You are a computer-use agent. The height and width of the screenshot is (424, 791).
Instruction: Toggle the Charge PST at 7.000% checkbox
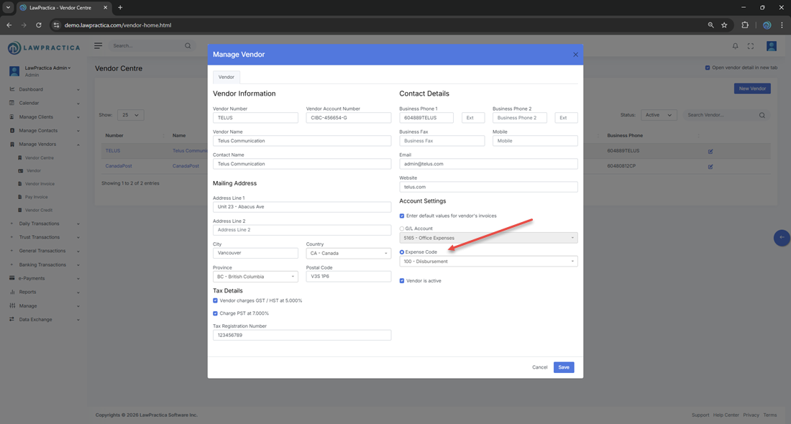coord(215,313)
